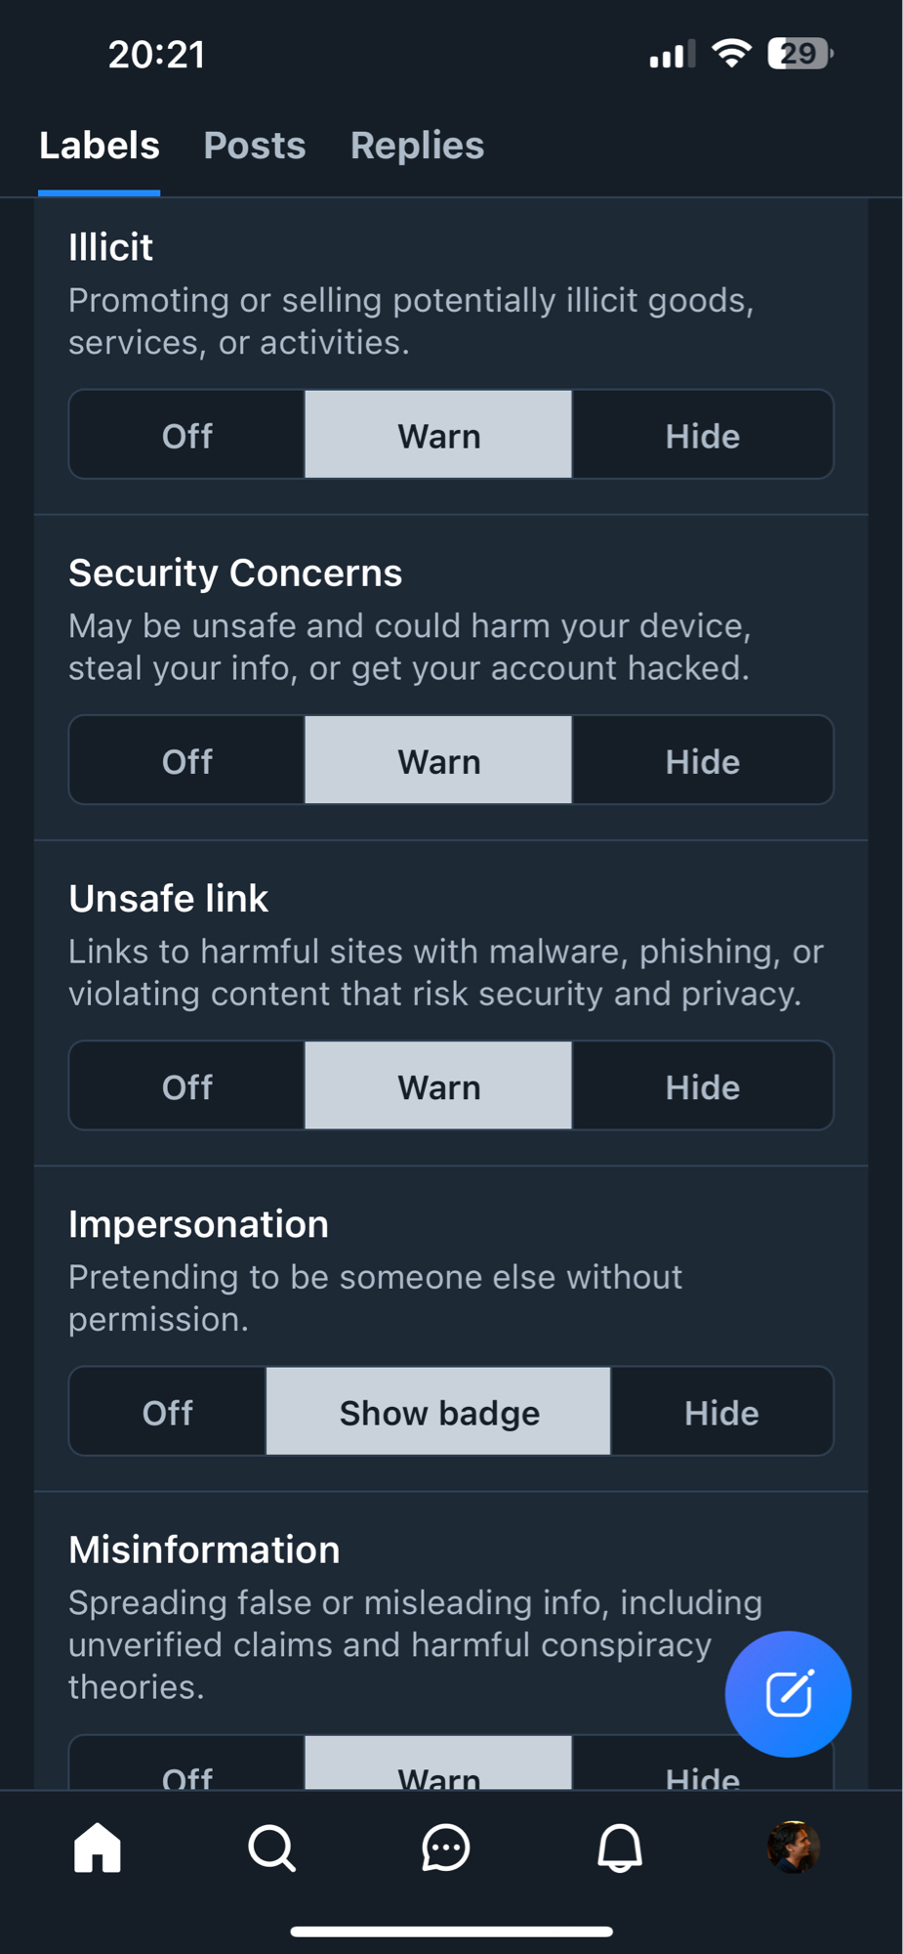
Task: Open profile via avatar thumbnail
Action: (793, 1848)
